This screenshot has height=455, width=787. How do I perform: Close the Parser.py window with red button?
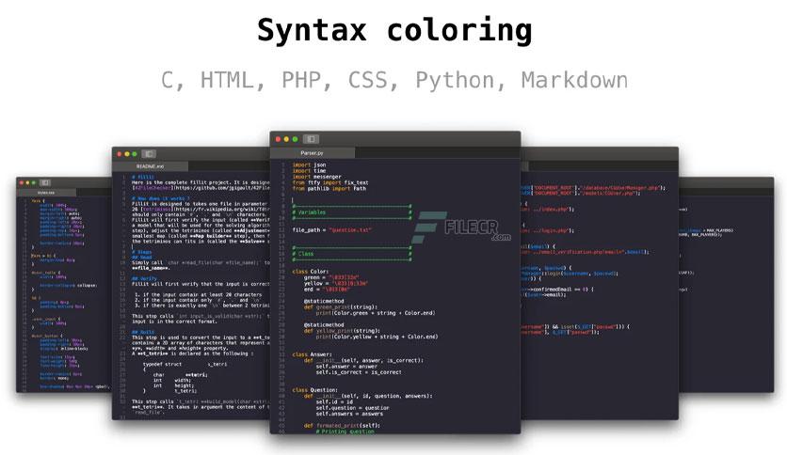278,139
